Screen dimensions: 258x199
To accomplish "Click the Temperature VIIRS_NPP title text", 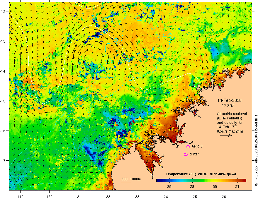I will 201,174.
